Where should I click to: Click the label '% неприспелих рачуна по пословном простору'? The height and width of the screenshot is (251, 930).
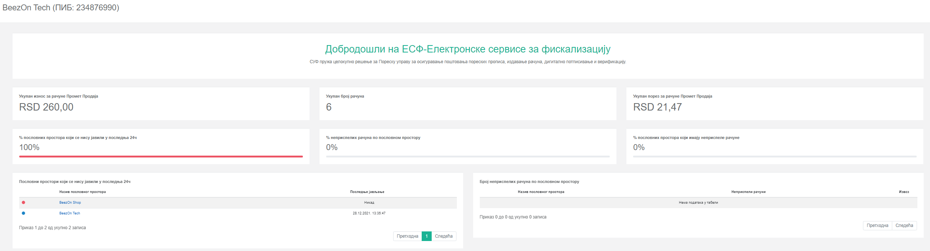(373, 138)
